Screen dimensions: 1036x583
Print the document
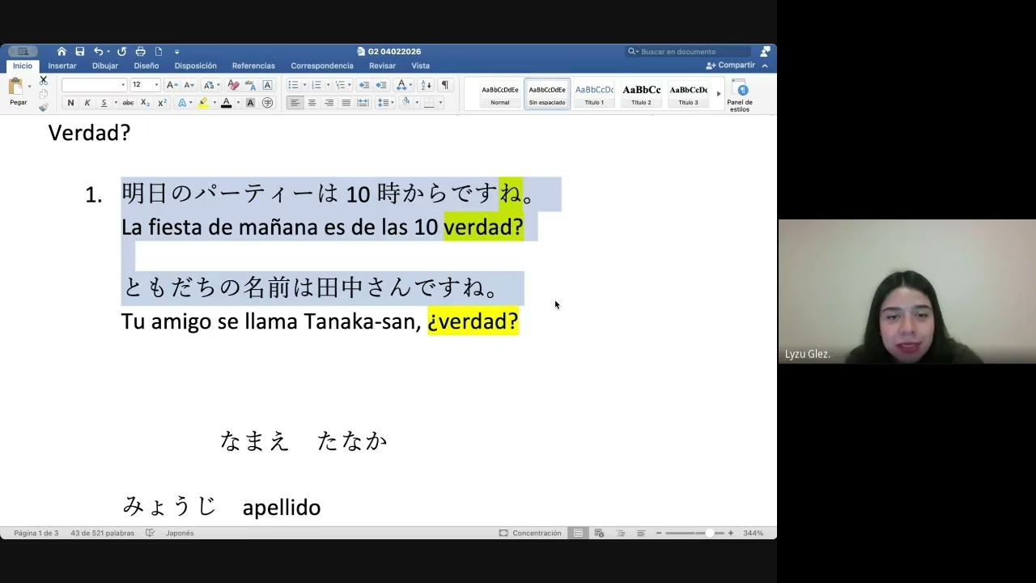pos(140,52)
